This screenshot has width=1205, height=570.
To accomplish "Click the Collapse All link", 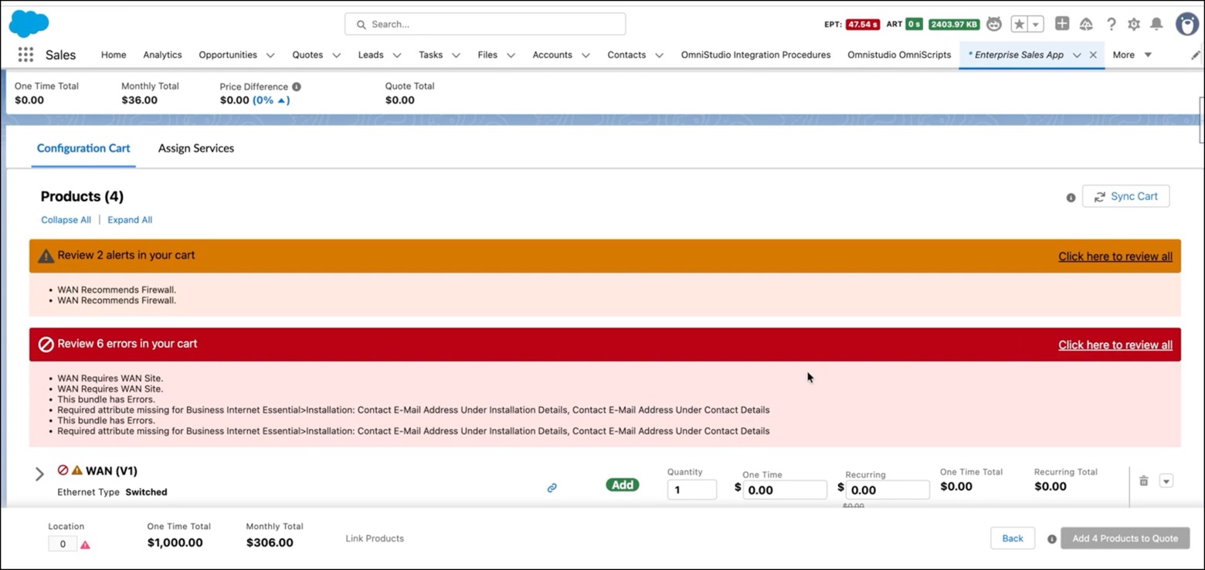I will coord(66,220).
